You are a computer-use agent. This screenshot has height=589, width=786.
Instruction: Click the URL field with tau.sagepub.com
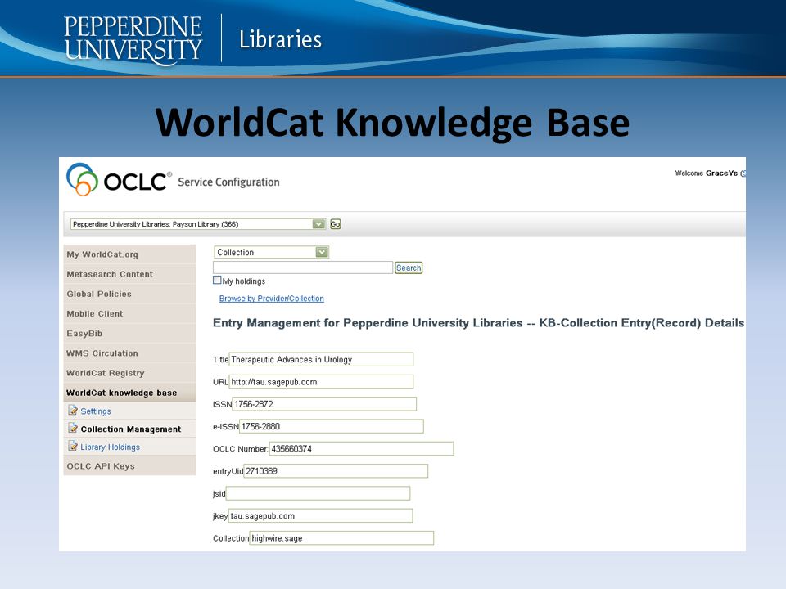tap(321, 382)
